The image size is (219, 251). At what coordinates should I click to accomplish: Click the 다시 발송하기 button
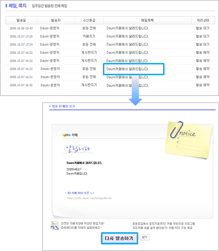click(x=119, y=238)
